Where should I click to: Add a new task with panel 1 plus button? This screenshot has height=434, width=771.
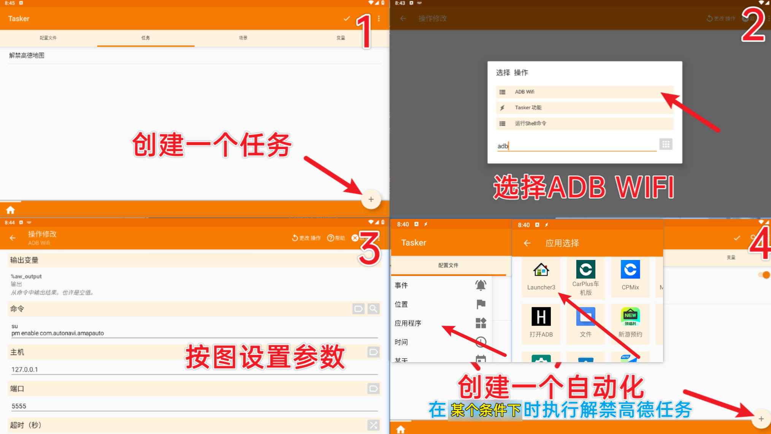click(x=371, y=199)
